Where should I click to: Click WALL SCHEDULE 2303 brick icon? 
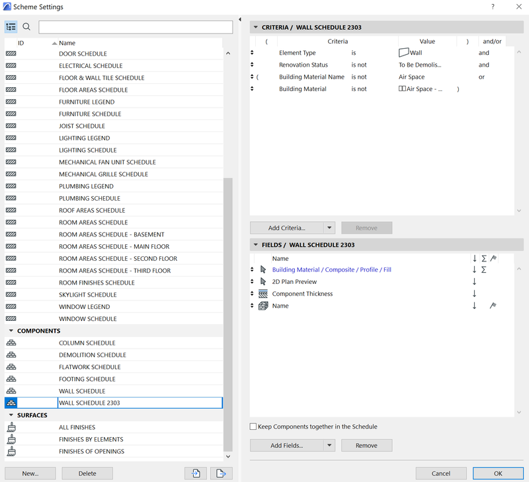point(11,403)
